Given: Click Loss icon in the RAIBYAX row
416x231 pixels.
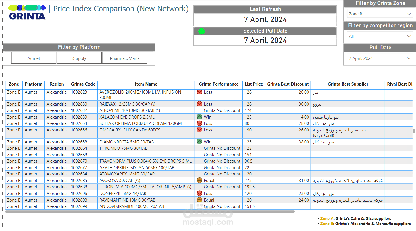Looking at the screenshot, I should pos(199,104).
